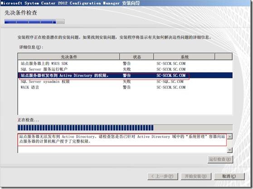Image resolution: width=253 pixels, height=189 pixels.
Task: Click the < 上一步(P) previous button
Action: pyautogui.click(x=163, y=176)
